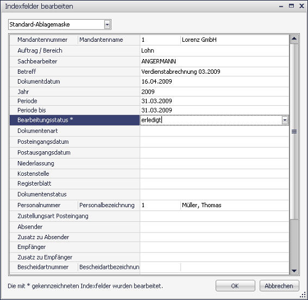Click the scrollbar up arrow

(x=294, y=39)
